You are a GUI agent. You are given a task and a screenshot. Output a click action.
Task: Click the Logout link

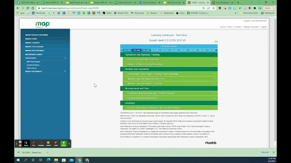[264, 27]
